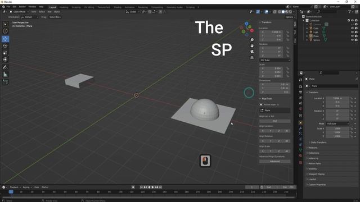Click the current frame marker on timeline
Viewport: 360px width, 202px height.
11,192
